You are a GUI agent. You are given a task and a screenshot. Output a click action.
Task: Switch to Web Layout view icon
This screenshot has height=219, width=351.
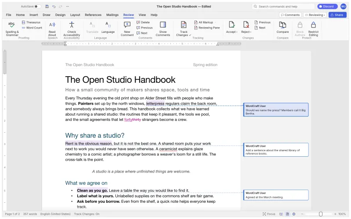click(294, 214)
